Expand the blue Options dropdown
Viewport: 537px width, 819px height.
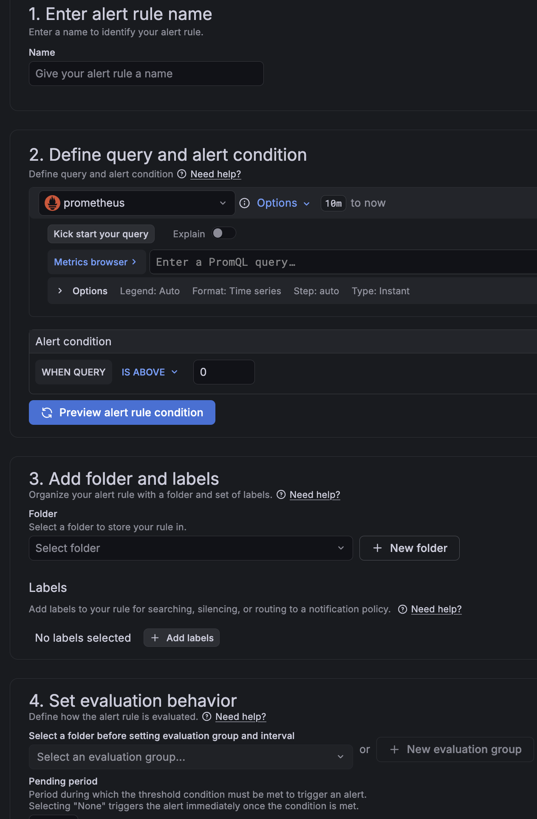tap(283, 203)
